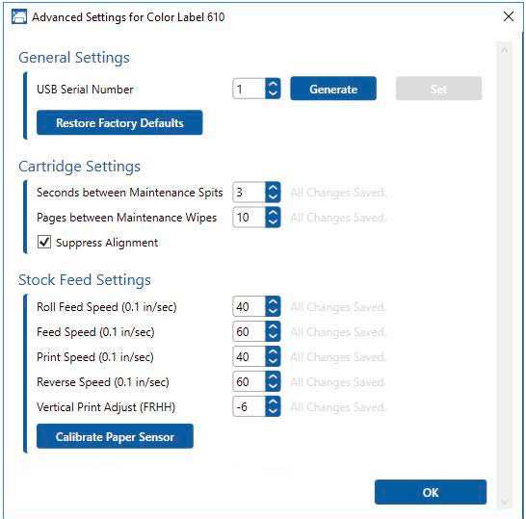
Task: Click the Generate button
Action: [x=333, y=89]
